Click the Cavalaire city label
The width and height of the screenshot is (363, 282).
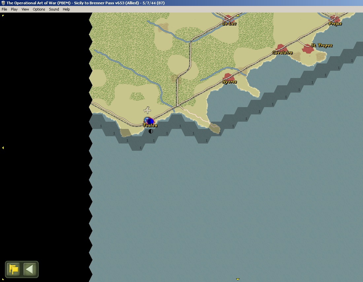[282, 53]
